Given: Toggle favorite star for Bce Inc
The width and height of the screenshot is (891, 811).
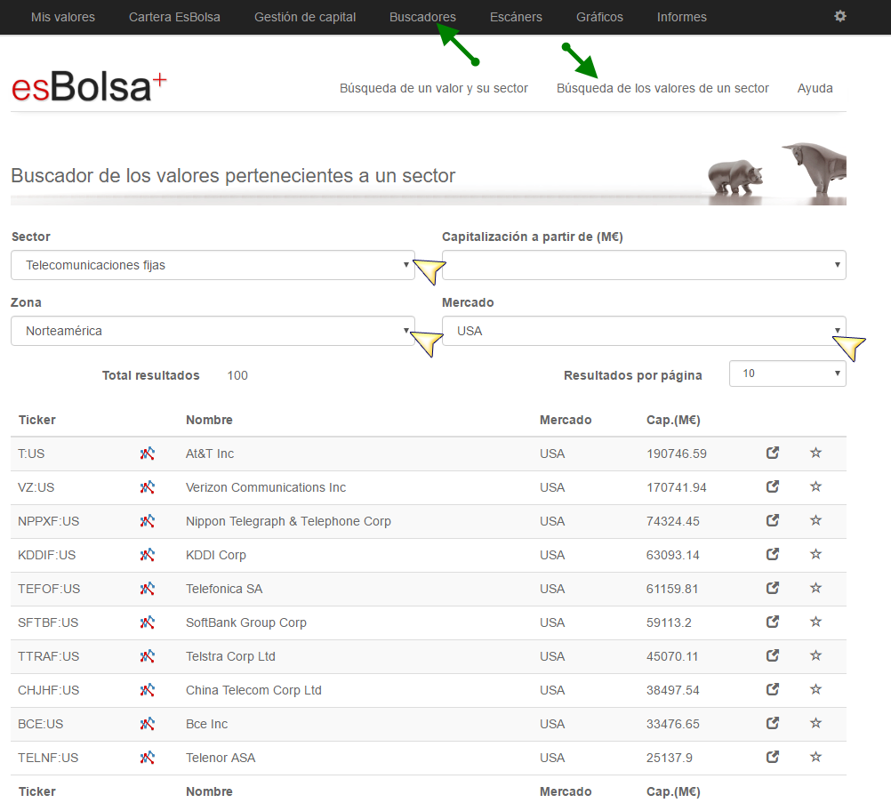Looking at the screenshot, I should [816, 724].
